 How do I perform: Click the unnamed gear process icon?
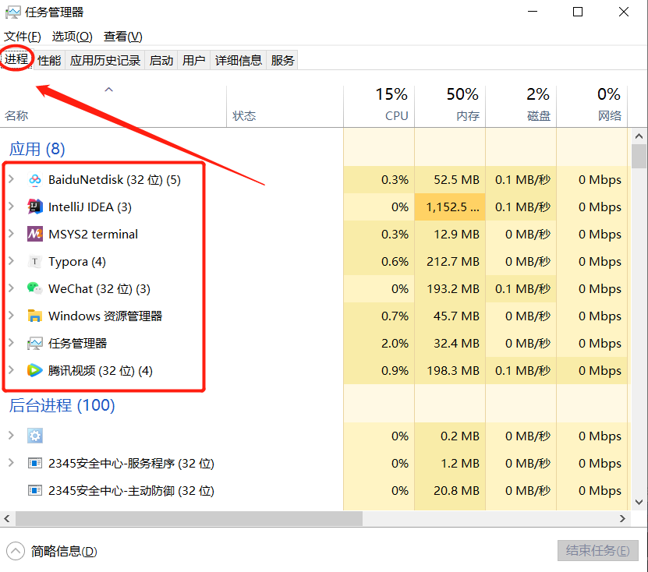coord(35,436)
